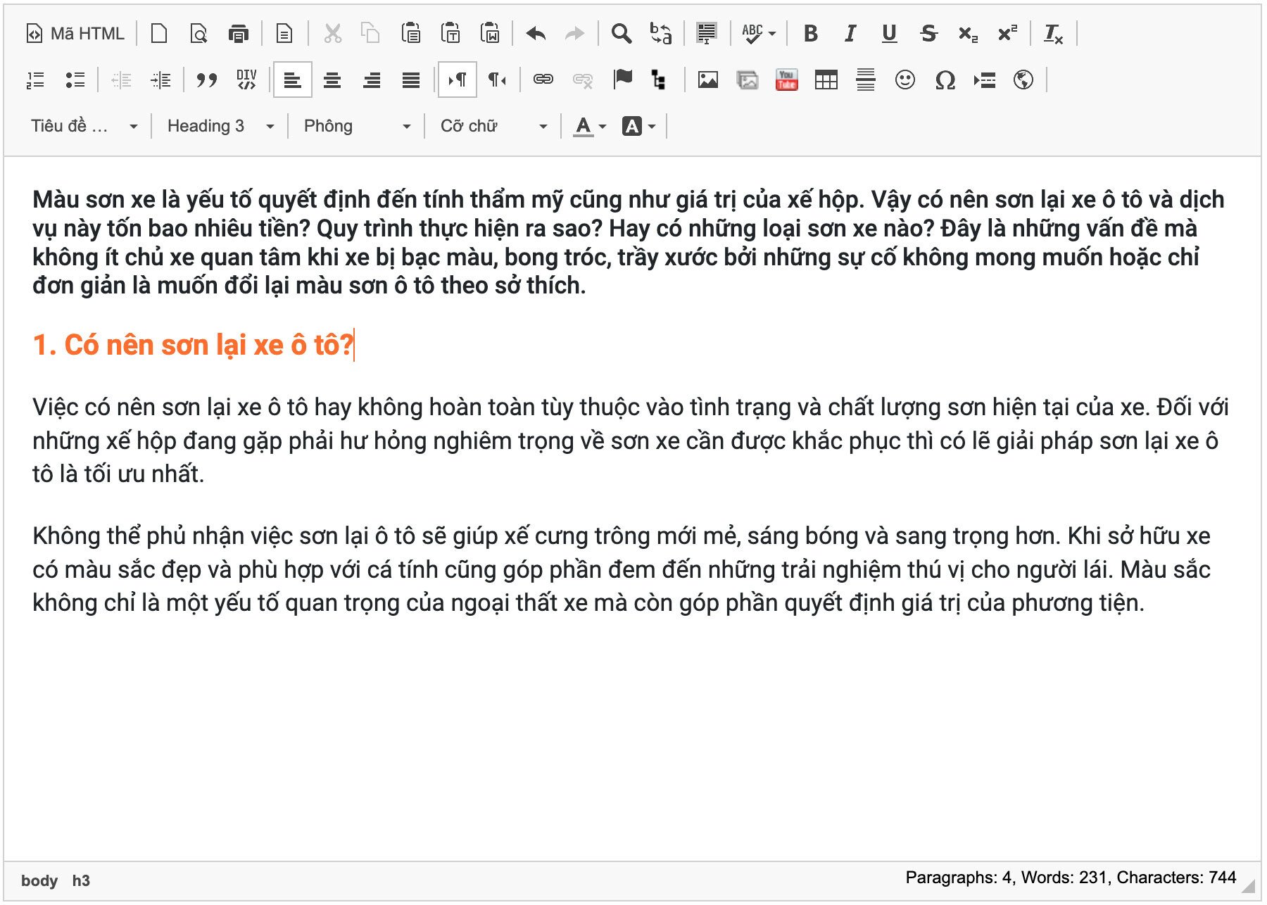Open the emoticons picker

(x=904, y=80)
